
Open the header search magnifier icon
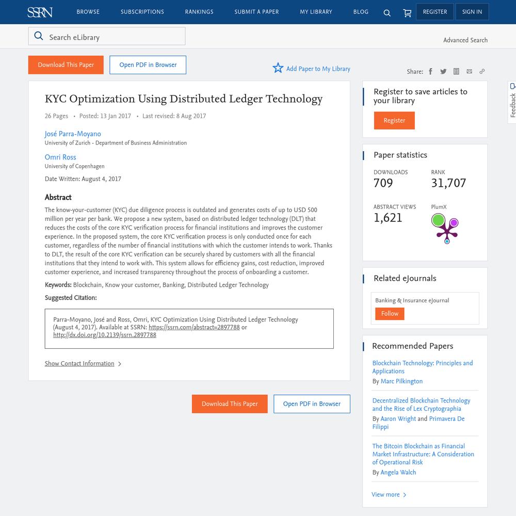coord(387,12)
